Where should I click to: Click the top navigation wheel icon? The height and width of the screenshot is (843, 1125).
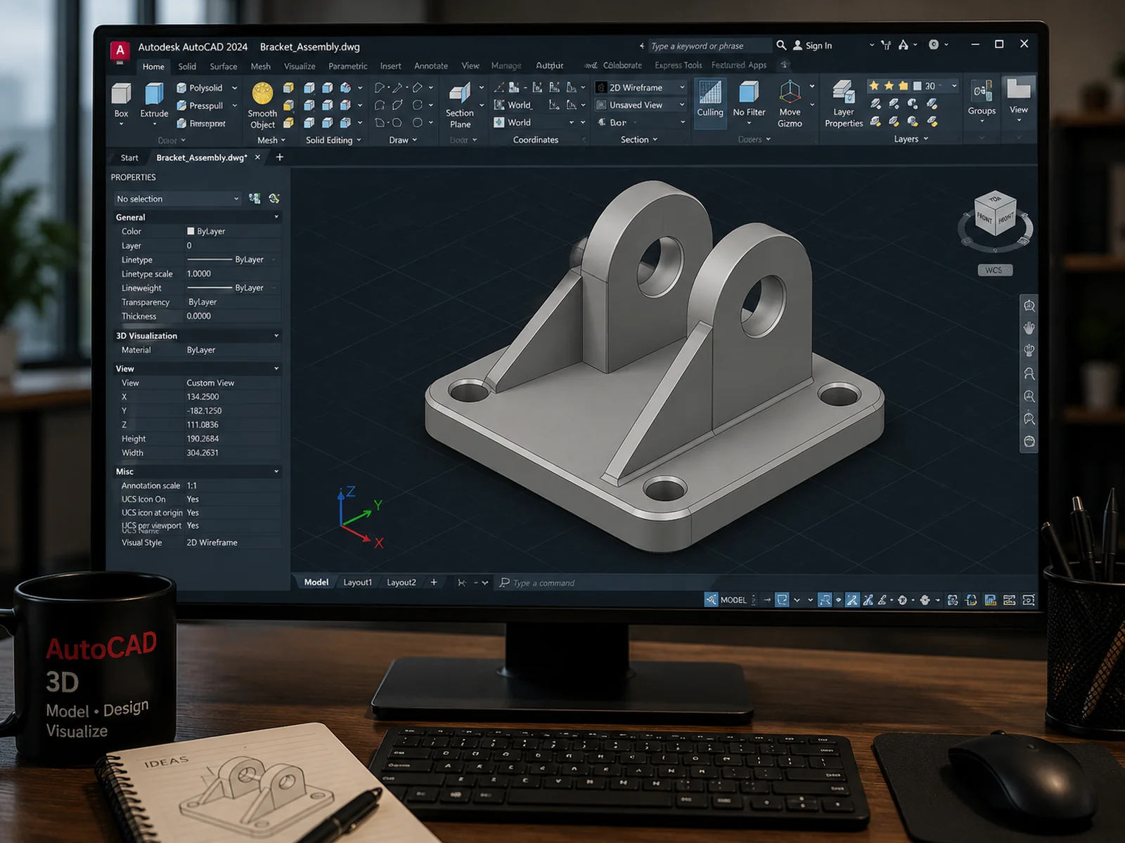pos(1029,306)
